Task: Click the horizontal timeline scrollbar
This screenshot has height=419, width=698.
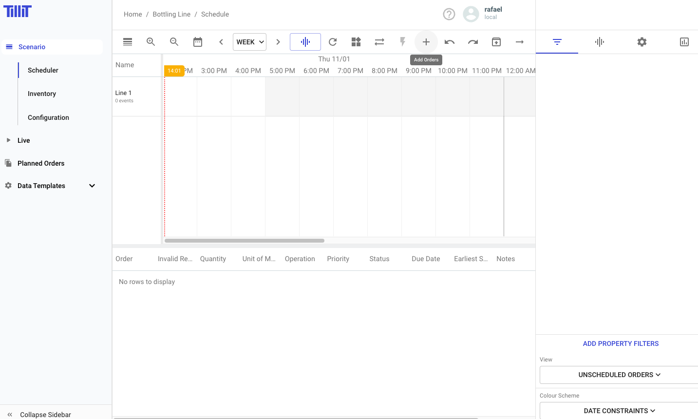Action: 245,241
